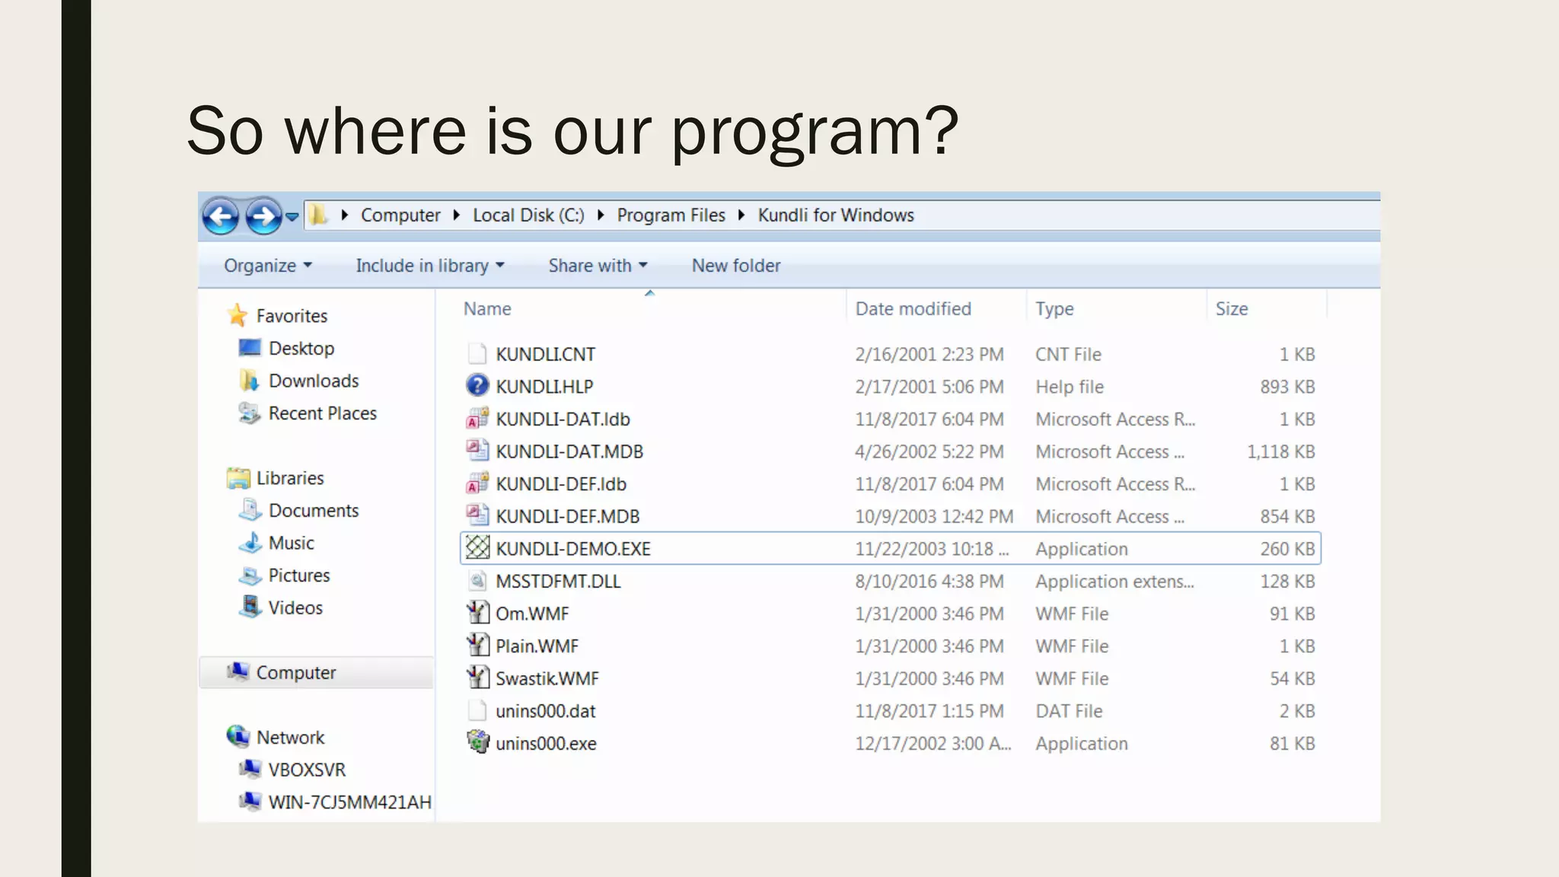Click the unins000.exe uninstaller icon

477,742
